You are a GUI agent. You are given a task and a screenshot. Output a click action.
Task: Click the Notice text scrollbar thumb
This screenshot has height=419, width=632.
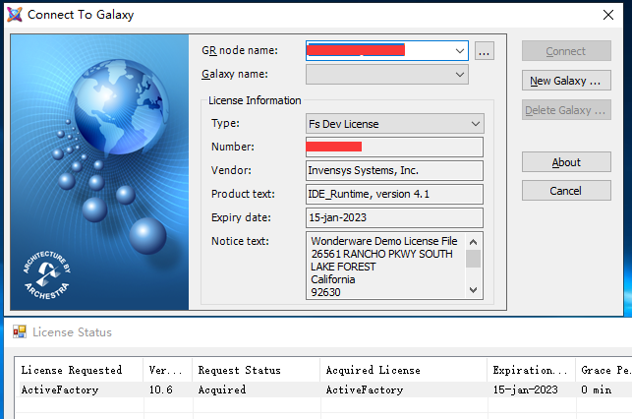click(x=473, y=259)
